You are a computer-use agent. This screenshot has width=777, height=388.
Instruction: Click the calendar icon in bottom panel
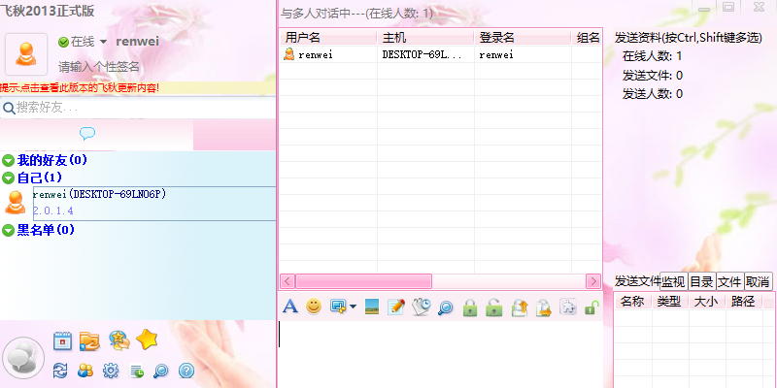[62, 339]
